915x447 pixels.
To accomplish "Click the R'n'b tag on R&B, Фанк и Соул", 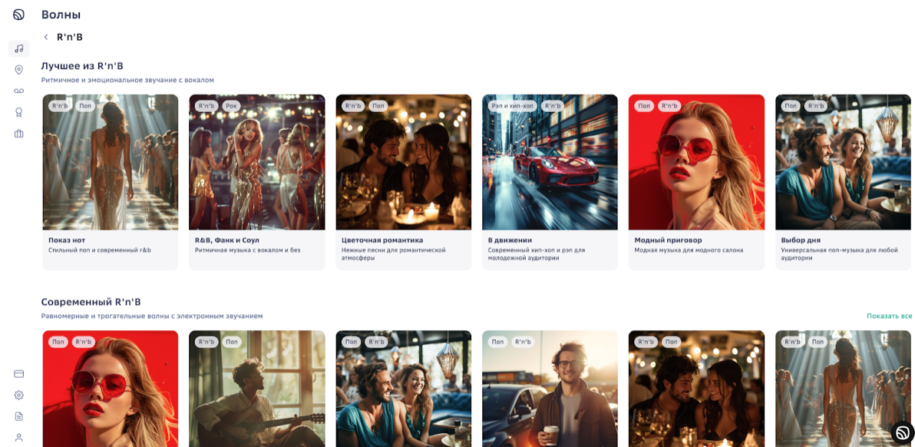I will click(x=206, y=106).
